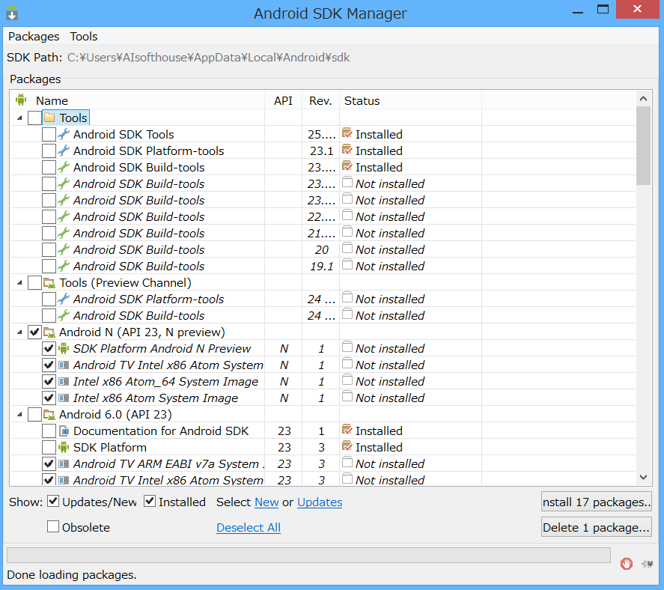664x590 pixels.
Task: Click the Install 17 packages button
Action: coord(596,502)
